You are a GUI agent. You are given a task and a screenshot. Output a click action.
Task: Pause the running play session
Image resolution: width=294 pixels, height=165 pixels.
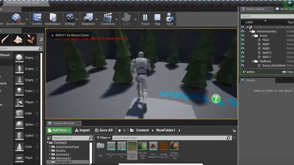pos(145,19)
